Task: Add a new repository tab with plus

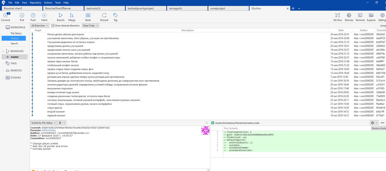Action: (293, 8)
